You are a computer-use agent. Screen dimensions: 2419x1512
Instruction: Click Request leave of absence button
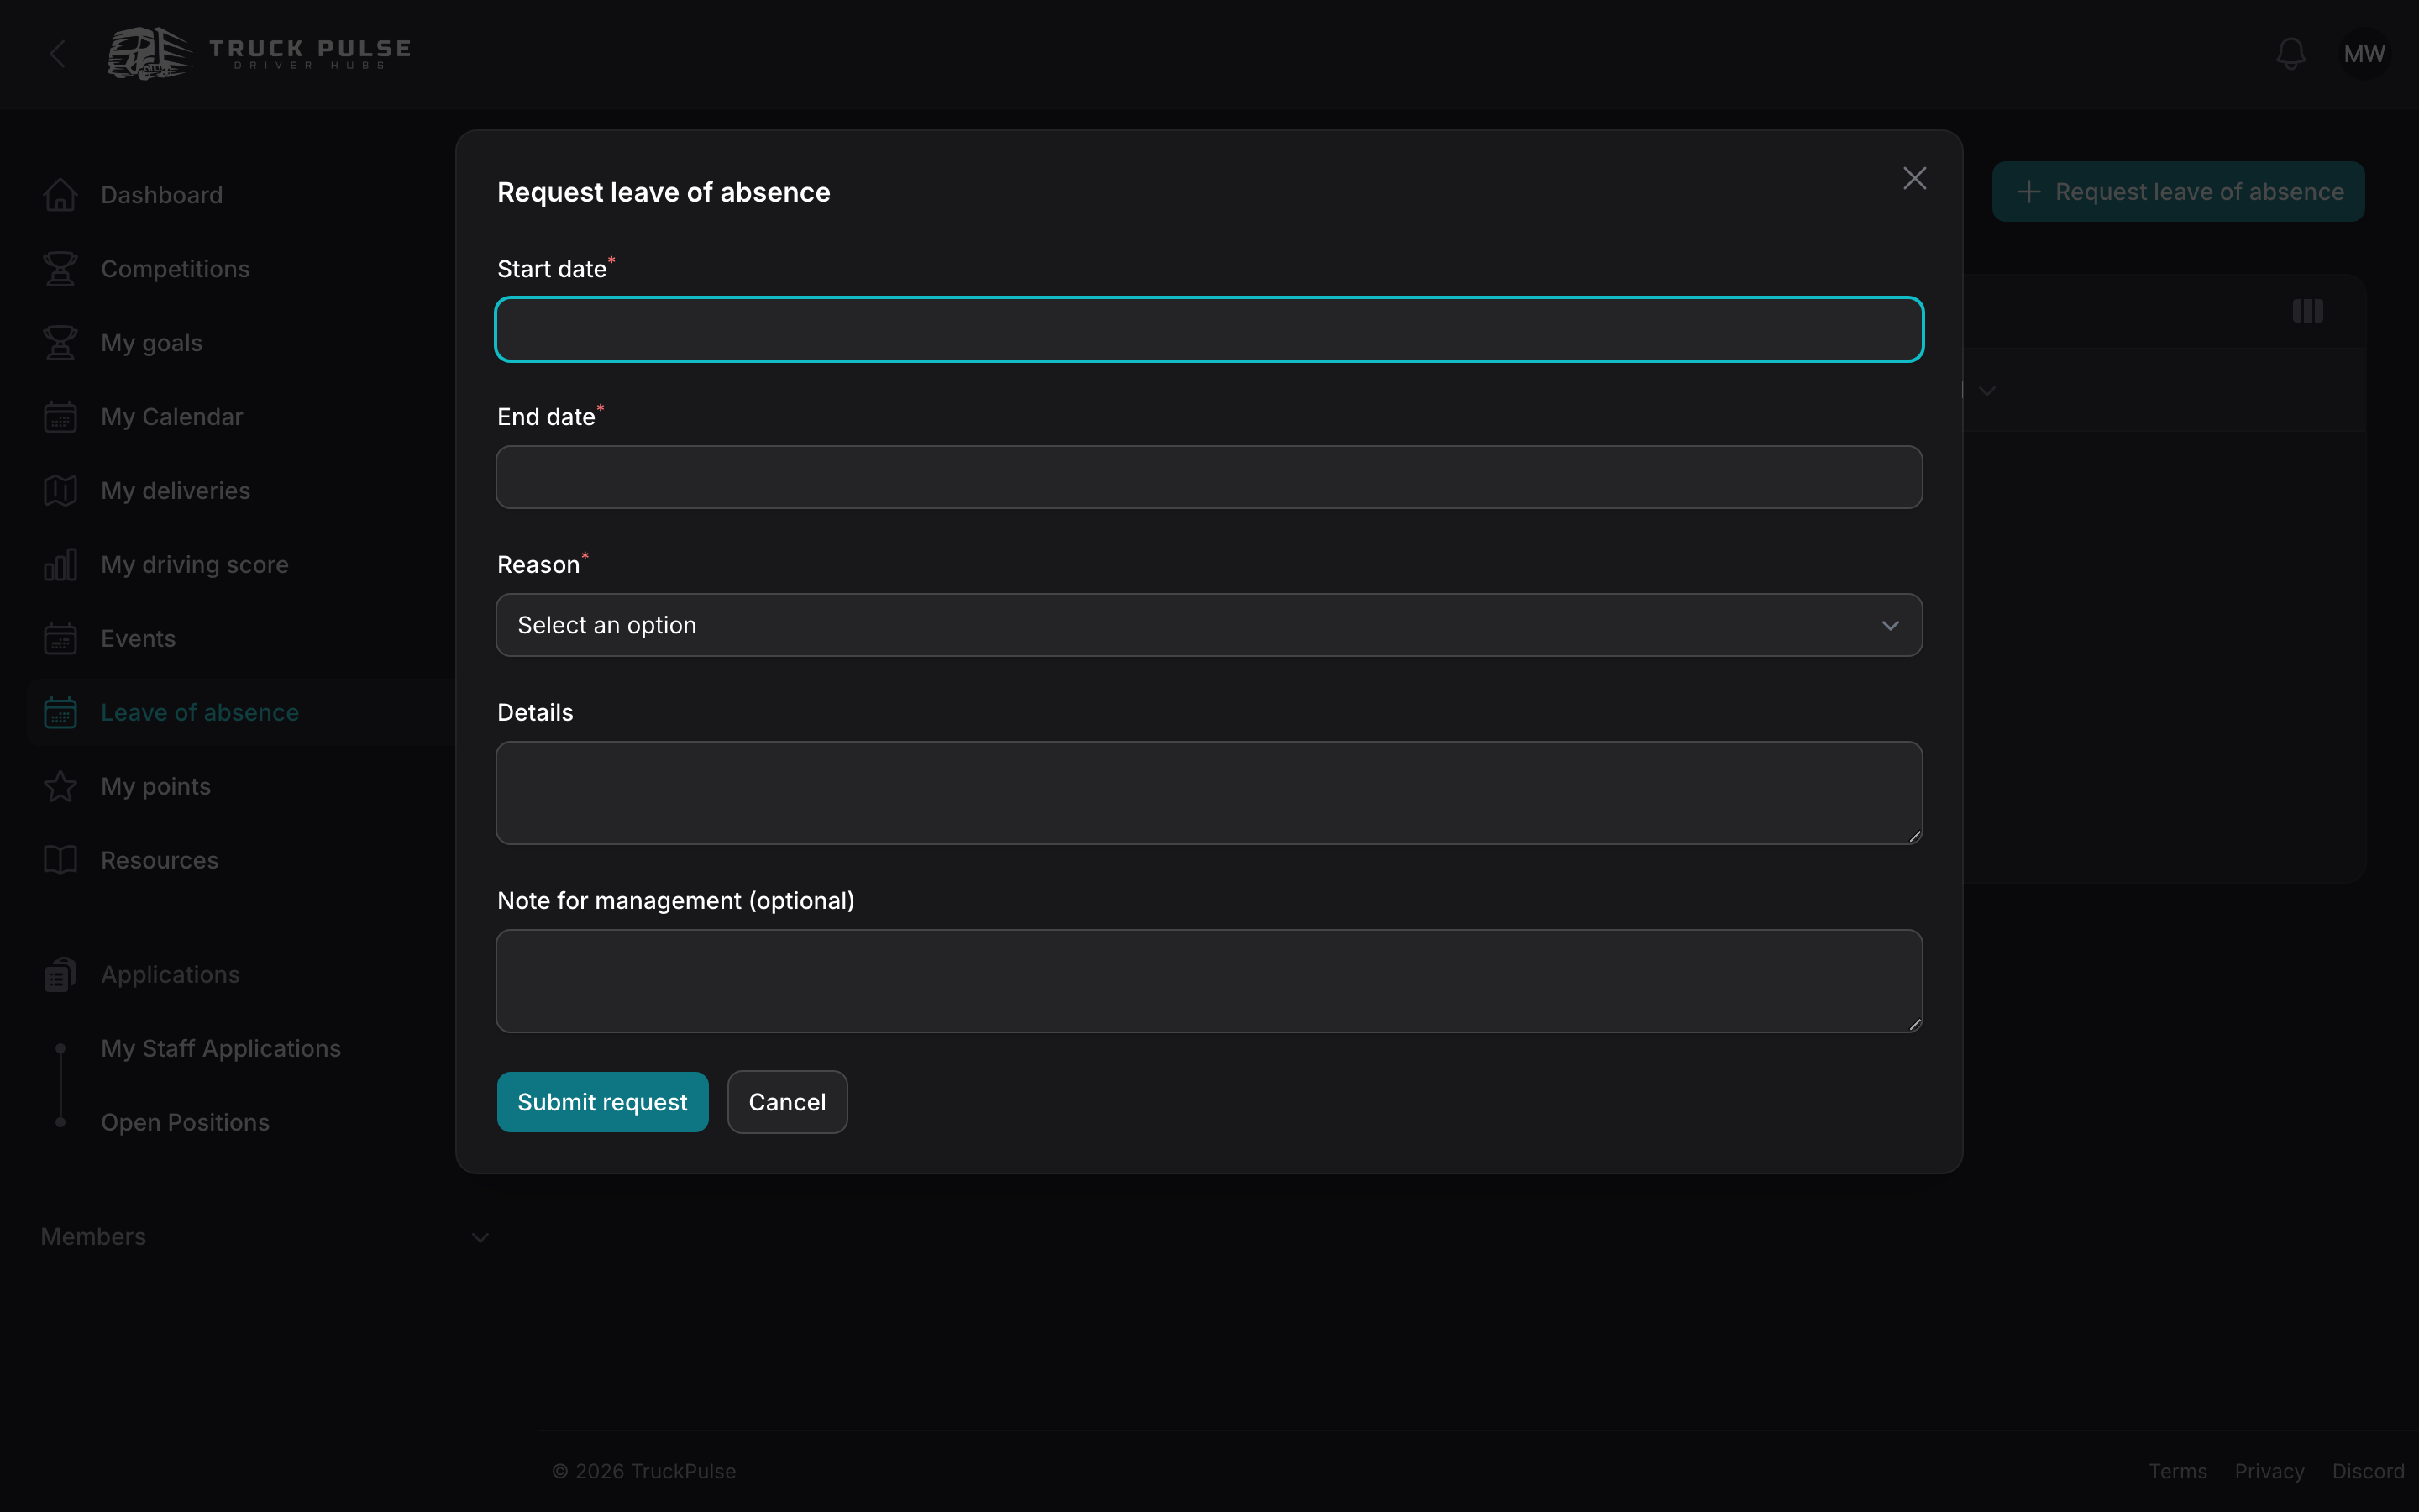tap(2178, 191)
